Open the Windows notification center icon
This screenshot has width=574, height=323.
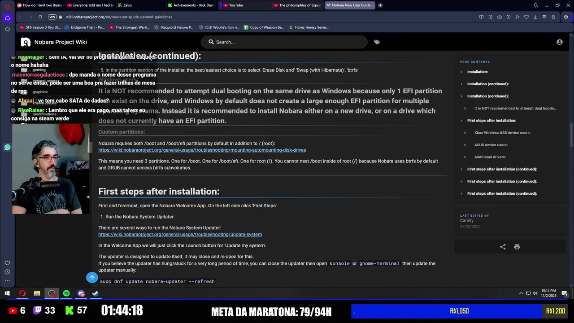click(564, 293)
